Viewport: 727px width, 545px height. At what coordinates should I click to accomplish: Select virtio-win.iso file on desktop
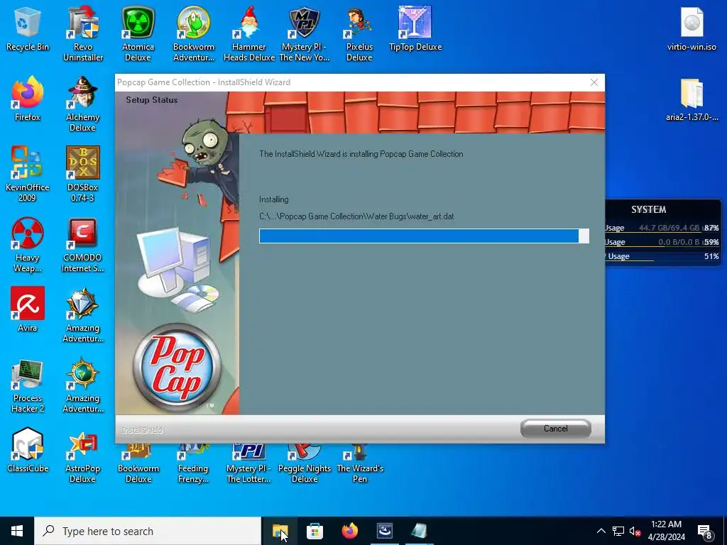pyautogui.click(x=692, y=28)
